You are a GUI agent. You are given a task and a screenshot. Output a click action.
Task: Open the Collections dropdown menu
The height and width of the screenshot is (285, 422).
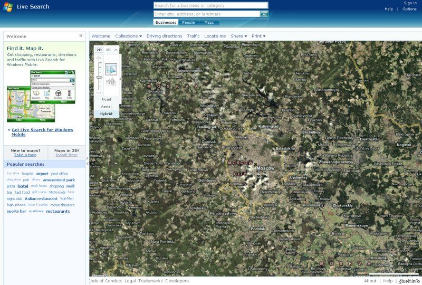(128, 36)
